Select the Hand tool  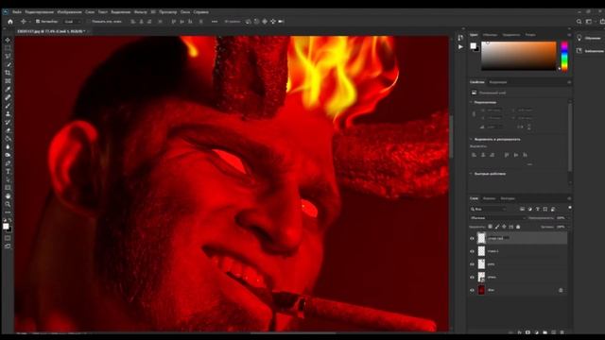(8, 195)
